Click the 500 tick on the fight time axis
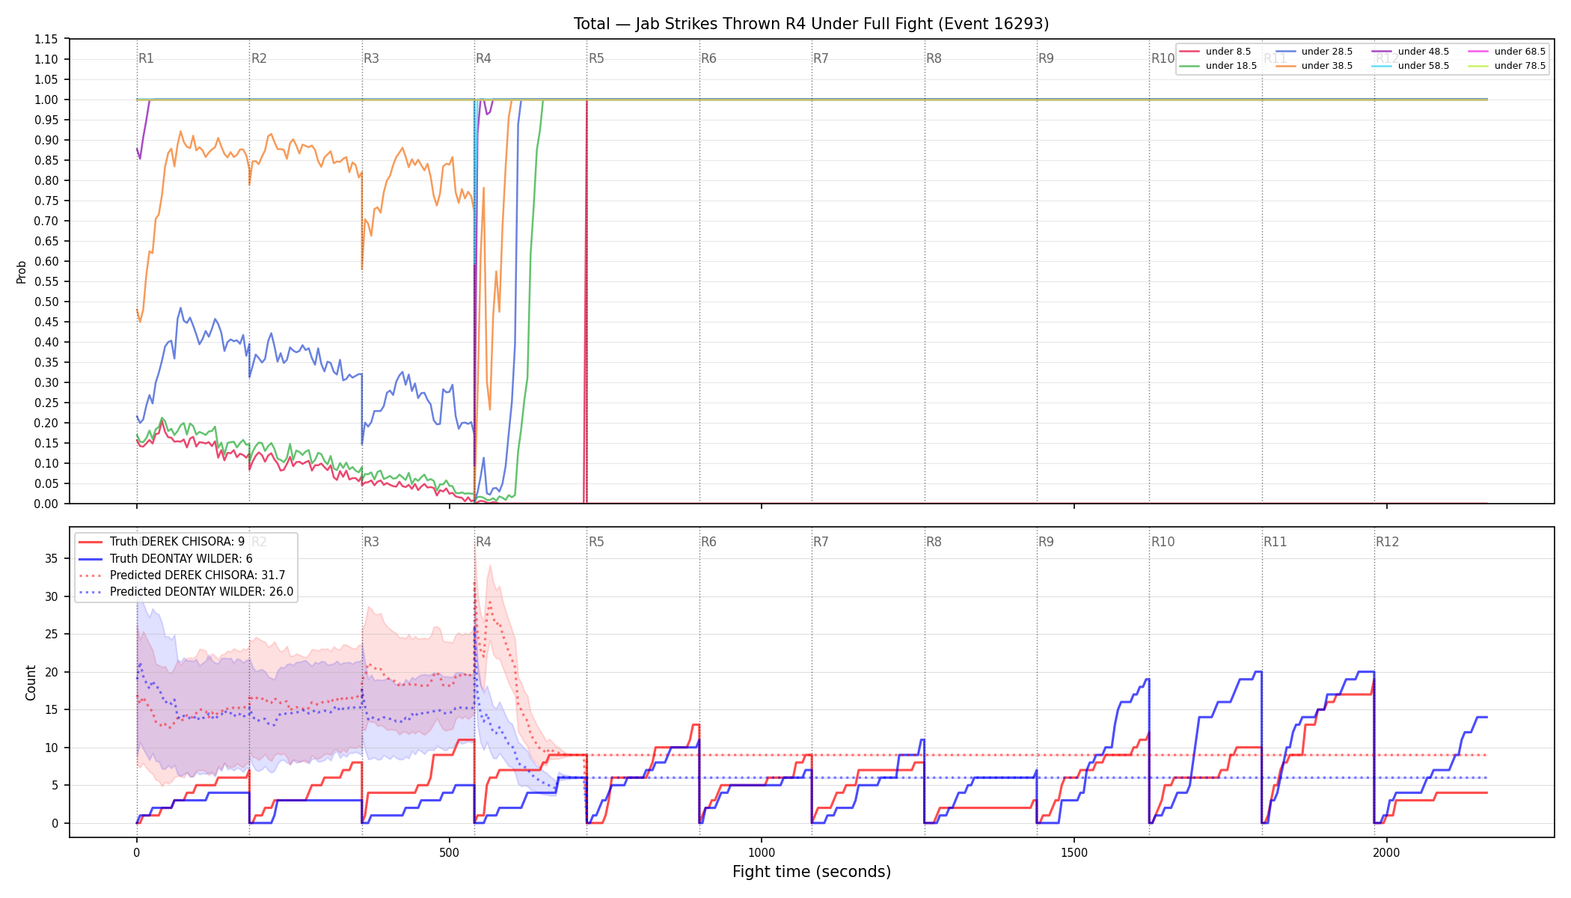Screen dimensions: 1571x898 click(449, 852)
